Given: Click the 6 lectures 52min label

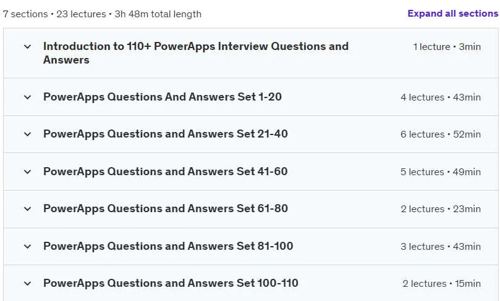Looking at the screenshot, I should (441, 134).
